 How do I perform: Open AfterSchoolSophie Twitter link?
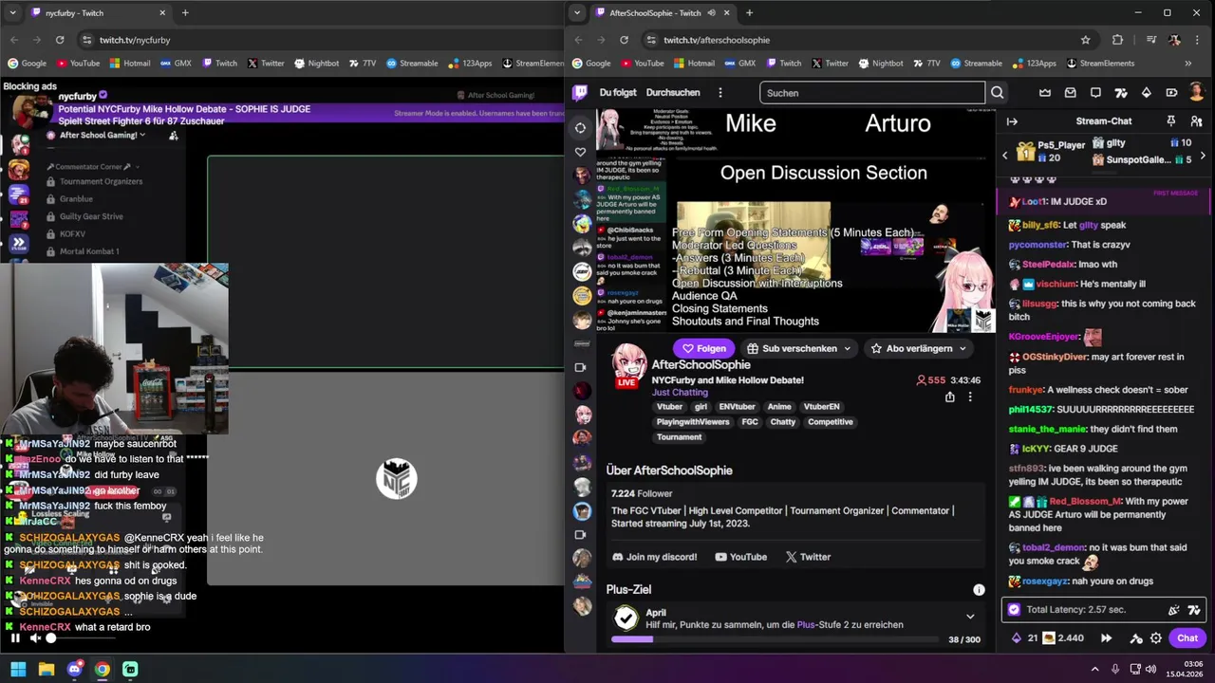pyautogui.click(x=808, y=557)
